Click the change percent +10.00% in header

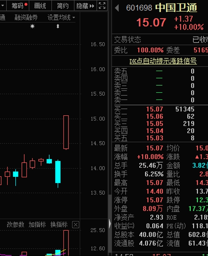[x=189, y=27]
